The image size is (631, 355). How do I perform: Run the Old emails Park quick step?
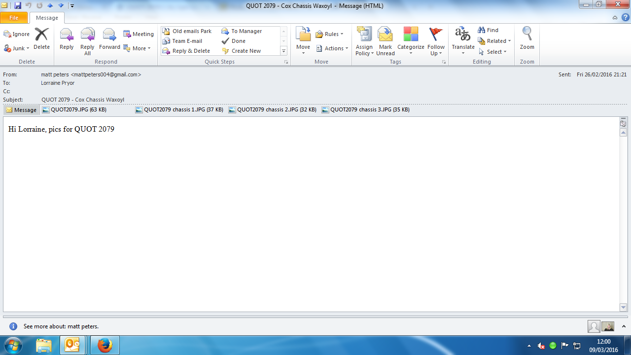(x=187, y=31)
